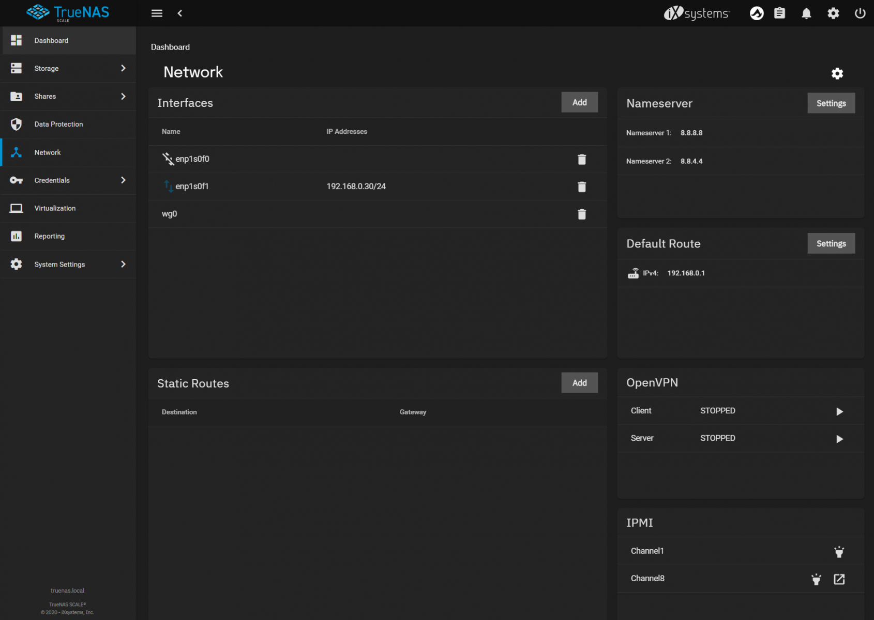Viewport: 874px width, 620px height.
Task: Click the Storage sidebar icon
Action: (x=17, y=68)
